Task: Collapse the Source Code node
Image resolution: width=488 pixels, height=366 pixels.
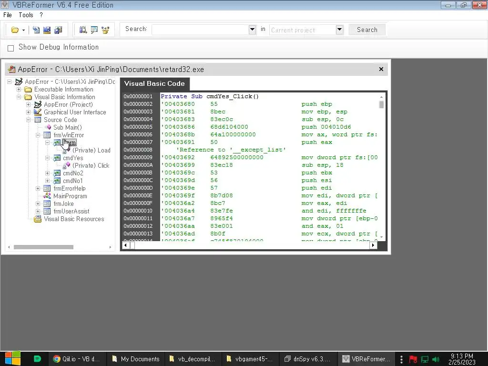Action: 28,120
